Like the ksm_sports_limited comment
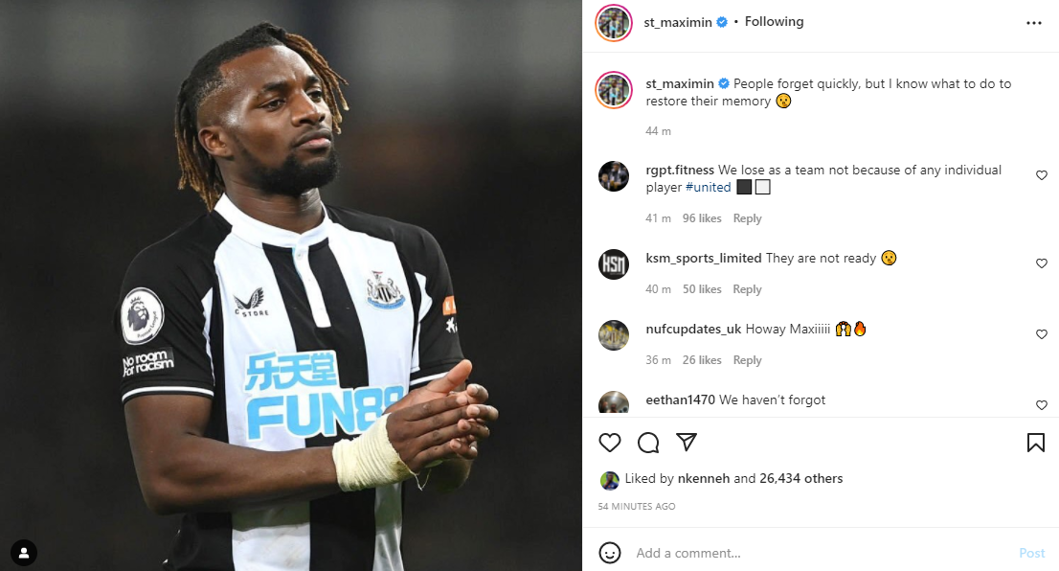The width and height of the screenshot is (1059, 571). 1041,263
